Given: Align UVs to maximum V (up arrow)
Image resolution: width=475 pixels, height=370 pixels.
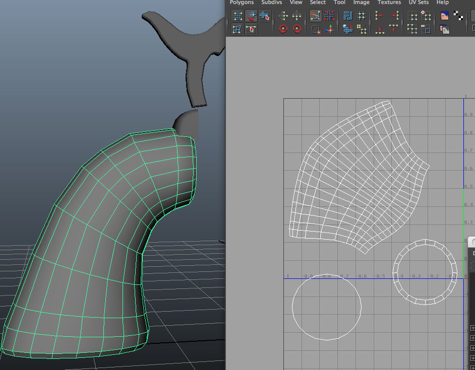Looking at the screenshot, I should 393,29.
